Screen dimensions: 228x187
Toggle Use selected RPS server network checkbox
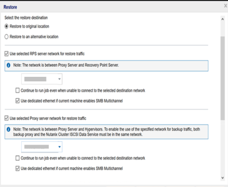[7, 54]
